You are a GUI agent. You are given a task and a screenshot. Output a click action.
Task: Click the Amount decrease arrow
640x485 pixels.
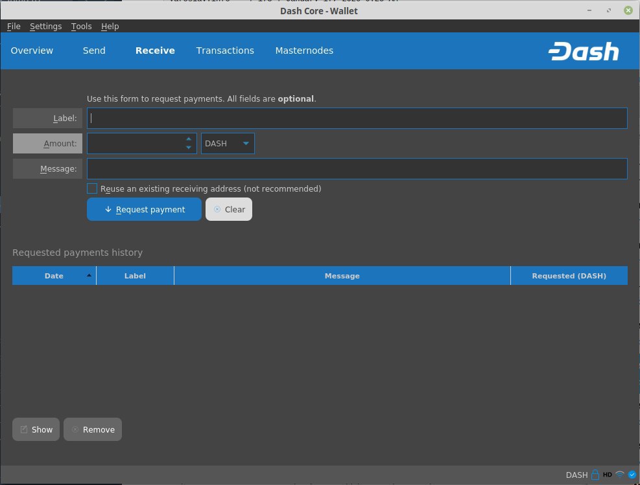189,148
